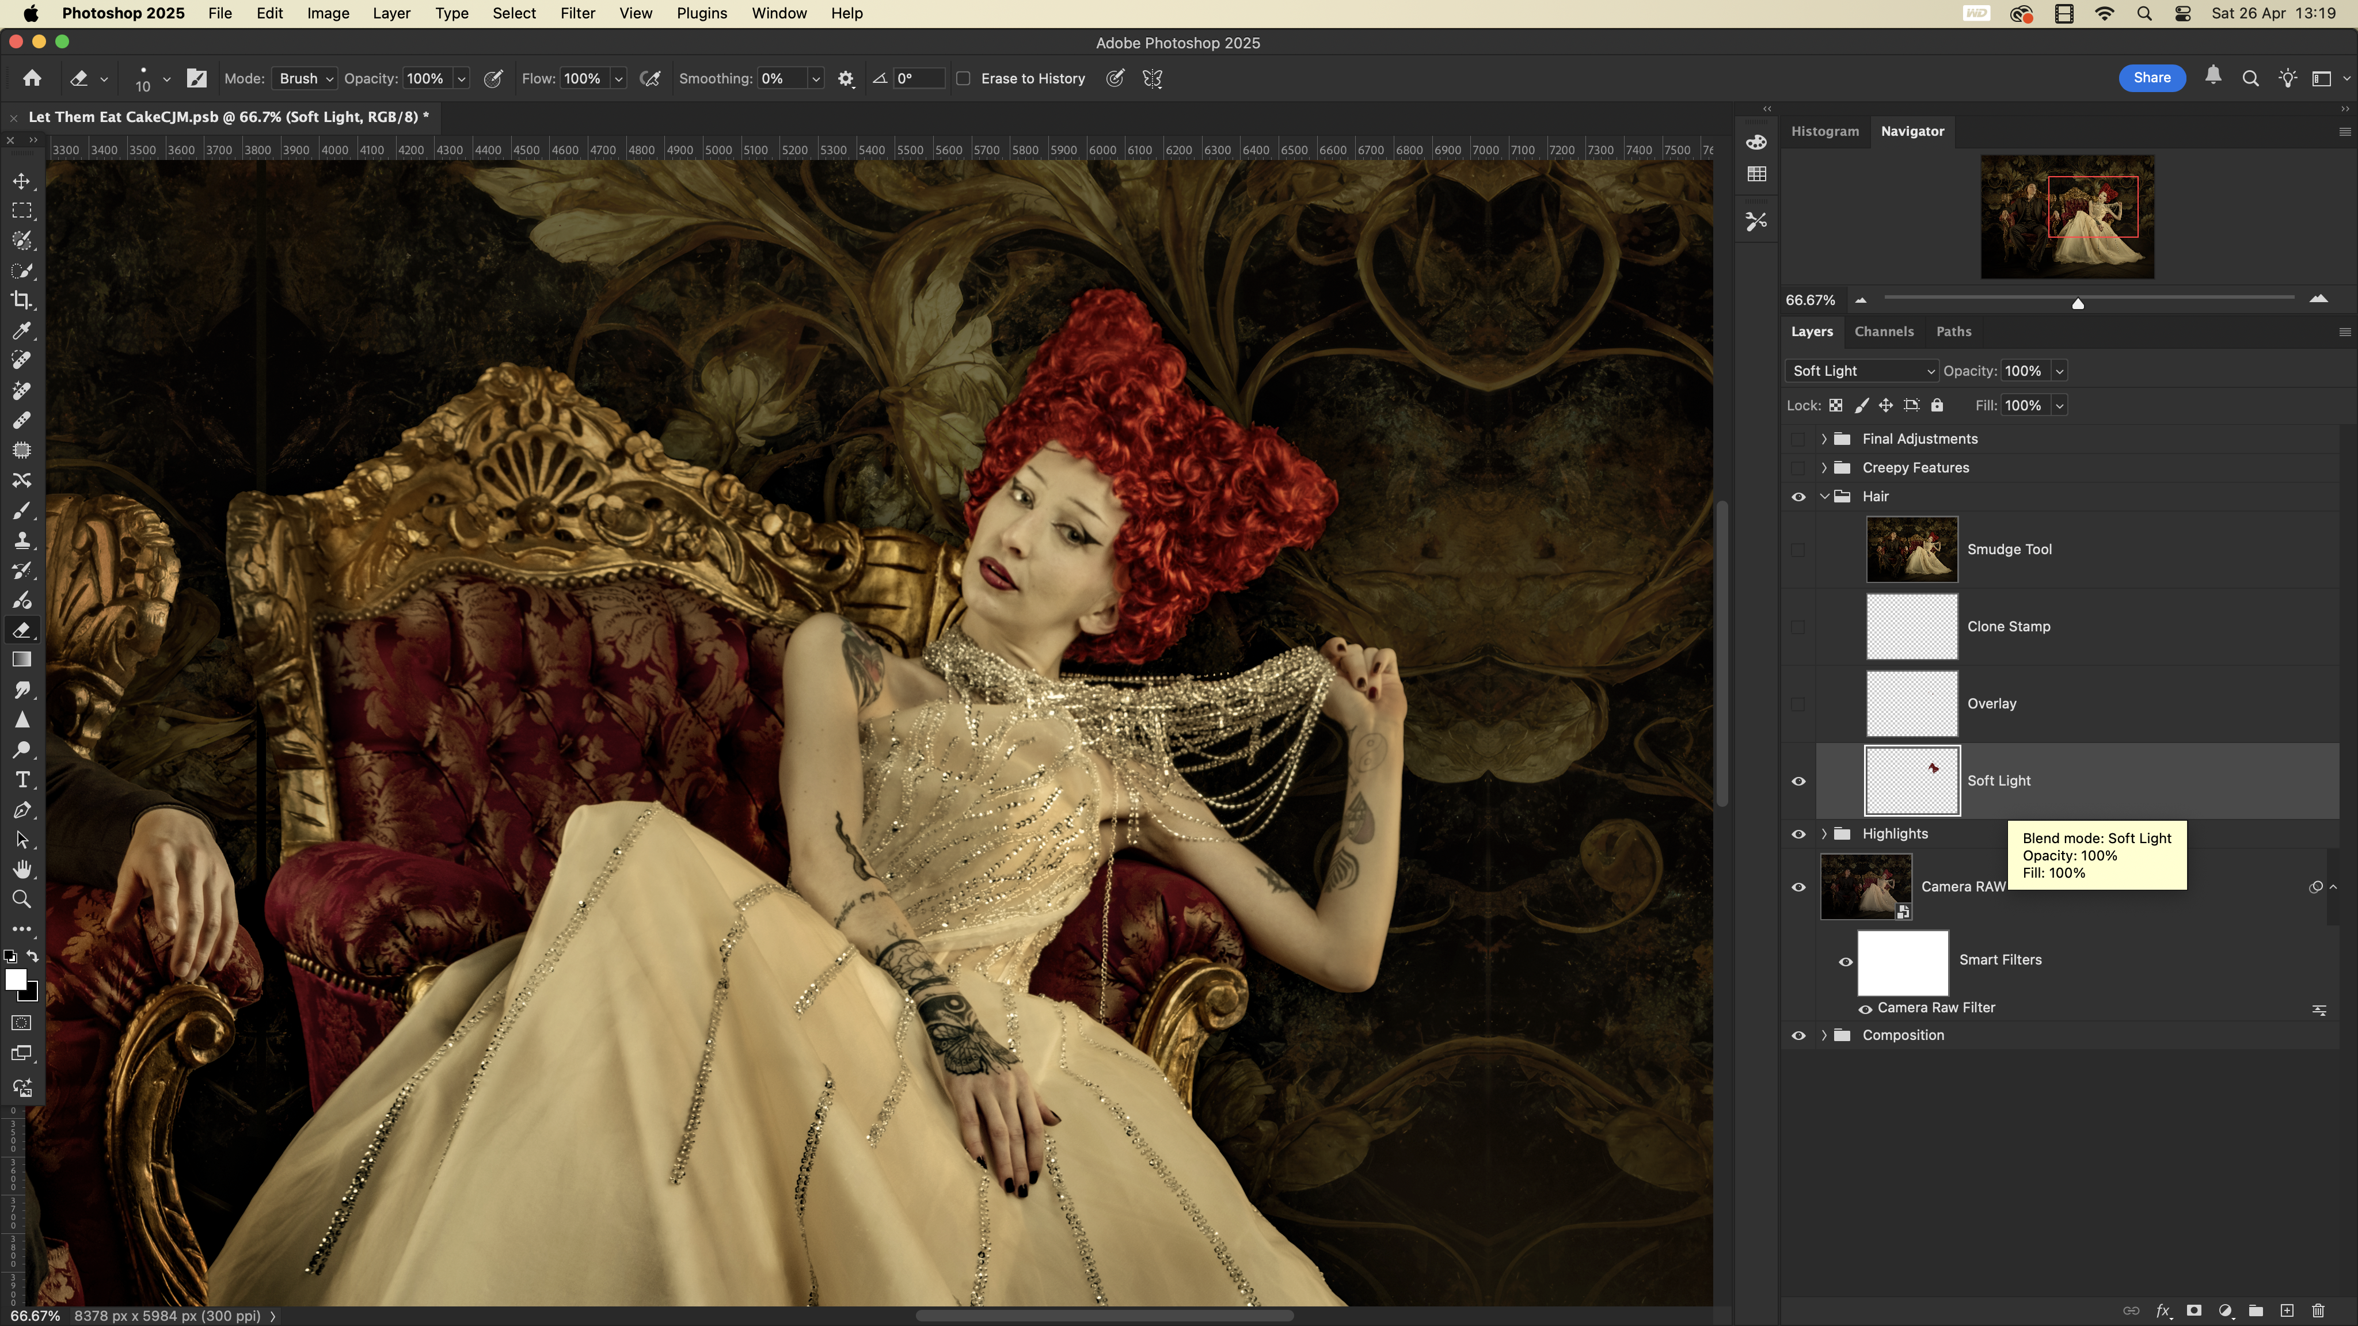Image resolution: width=2358 pixels, height=1326 pixels.
Task: Select the Horizontal Type tool
Action: point(22,780)
